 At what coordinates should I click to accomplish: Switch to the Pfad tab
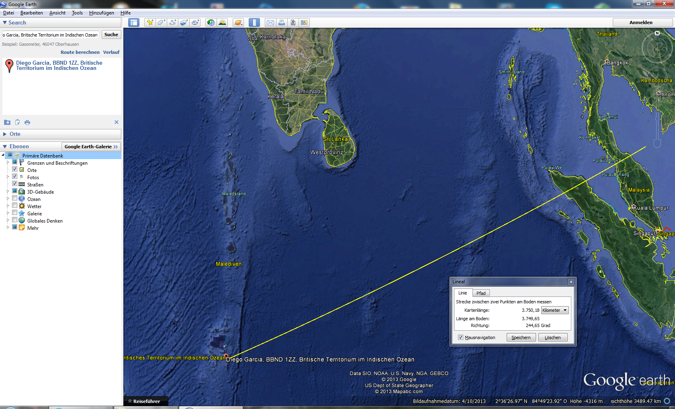point(481,293)
